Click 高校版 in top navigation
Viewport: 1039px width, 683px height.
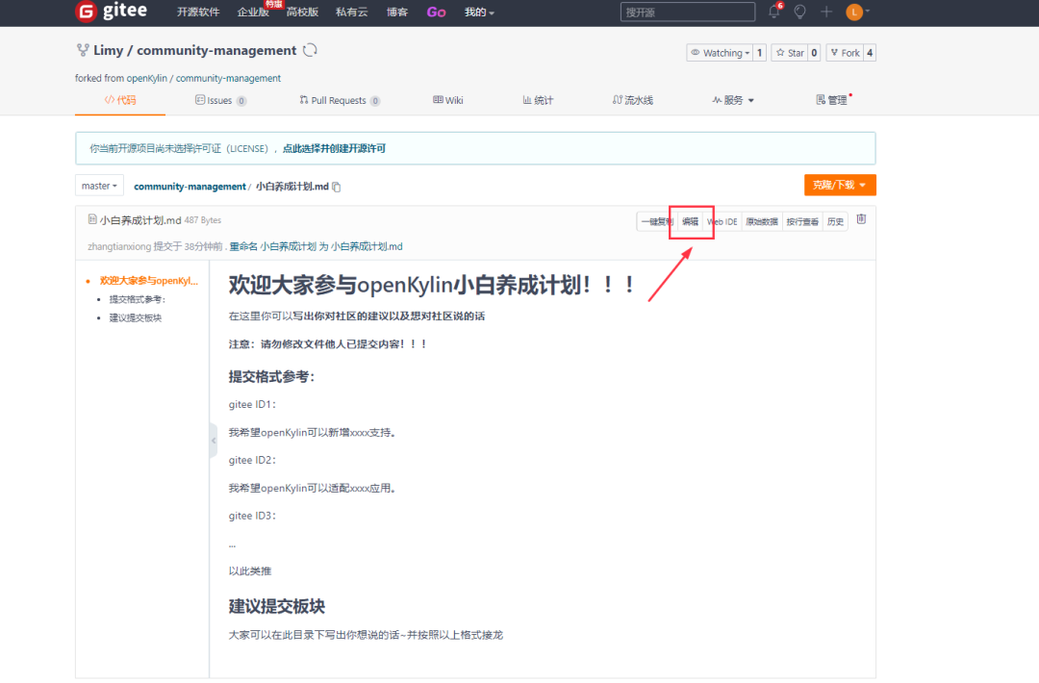click(302, 12)
